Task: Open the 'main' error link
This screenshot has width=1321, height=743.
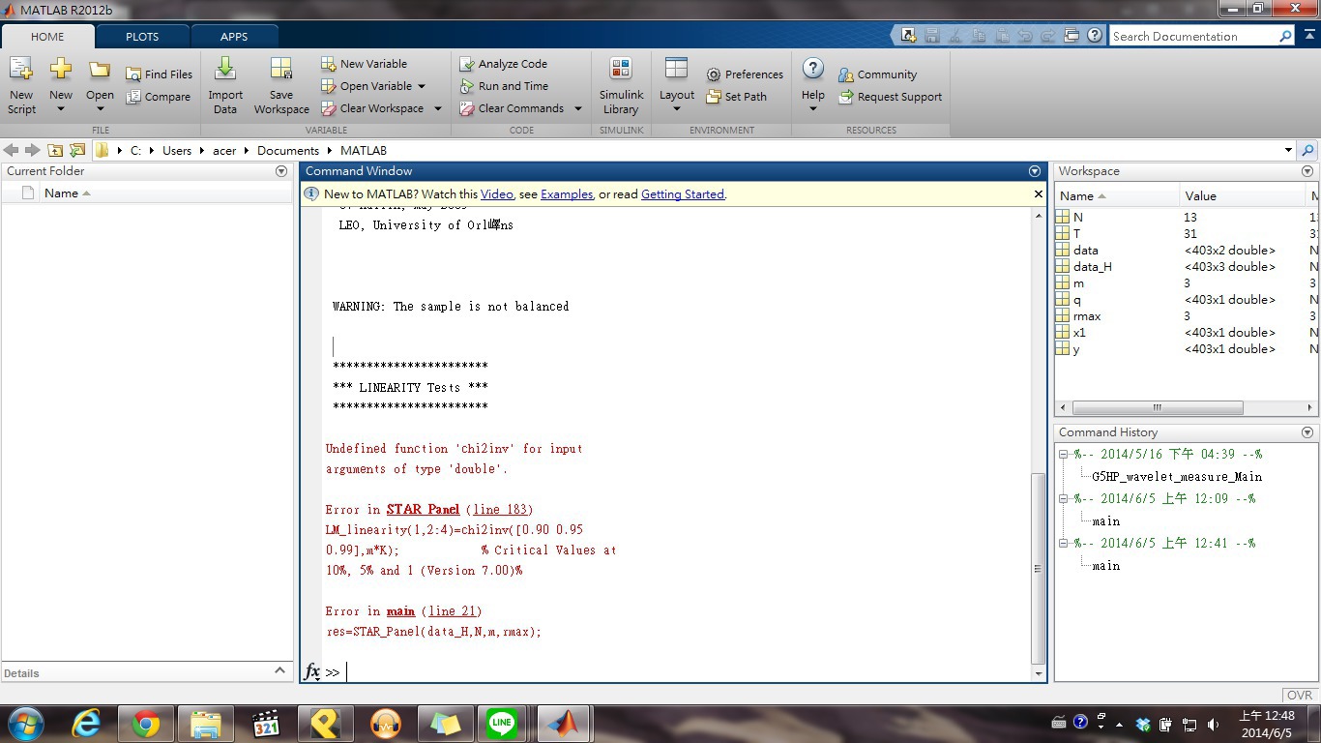Action: pos(401,611)
